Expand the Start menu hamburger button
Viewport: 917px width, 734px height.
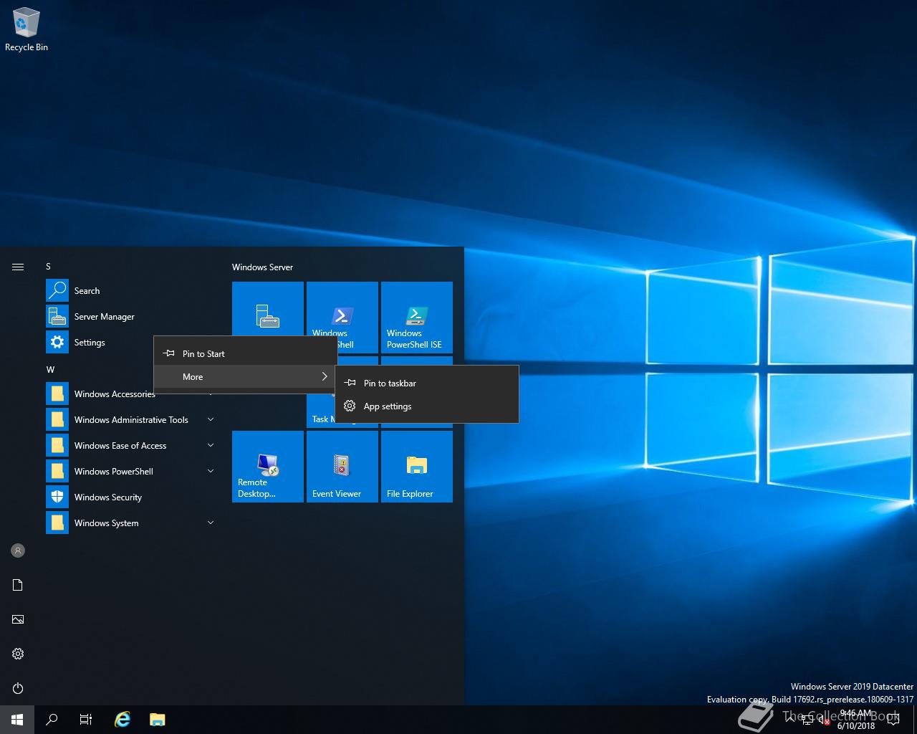coord(18,267)
